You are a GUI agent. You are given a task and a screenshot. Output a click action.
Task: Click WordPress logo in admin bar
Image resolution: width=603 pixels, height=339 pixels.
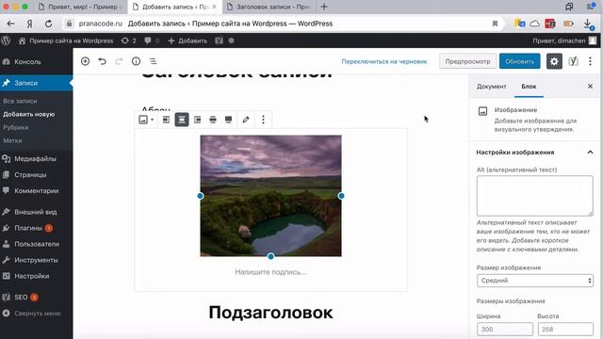pyautogui.click(x=6, y=40)
